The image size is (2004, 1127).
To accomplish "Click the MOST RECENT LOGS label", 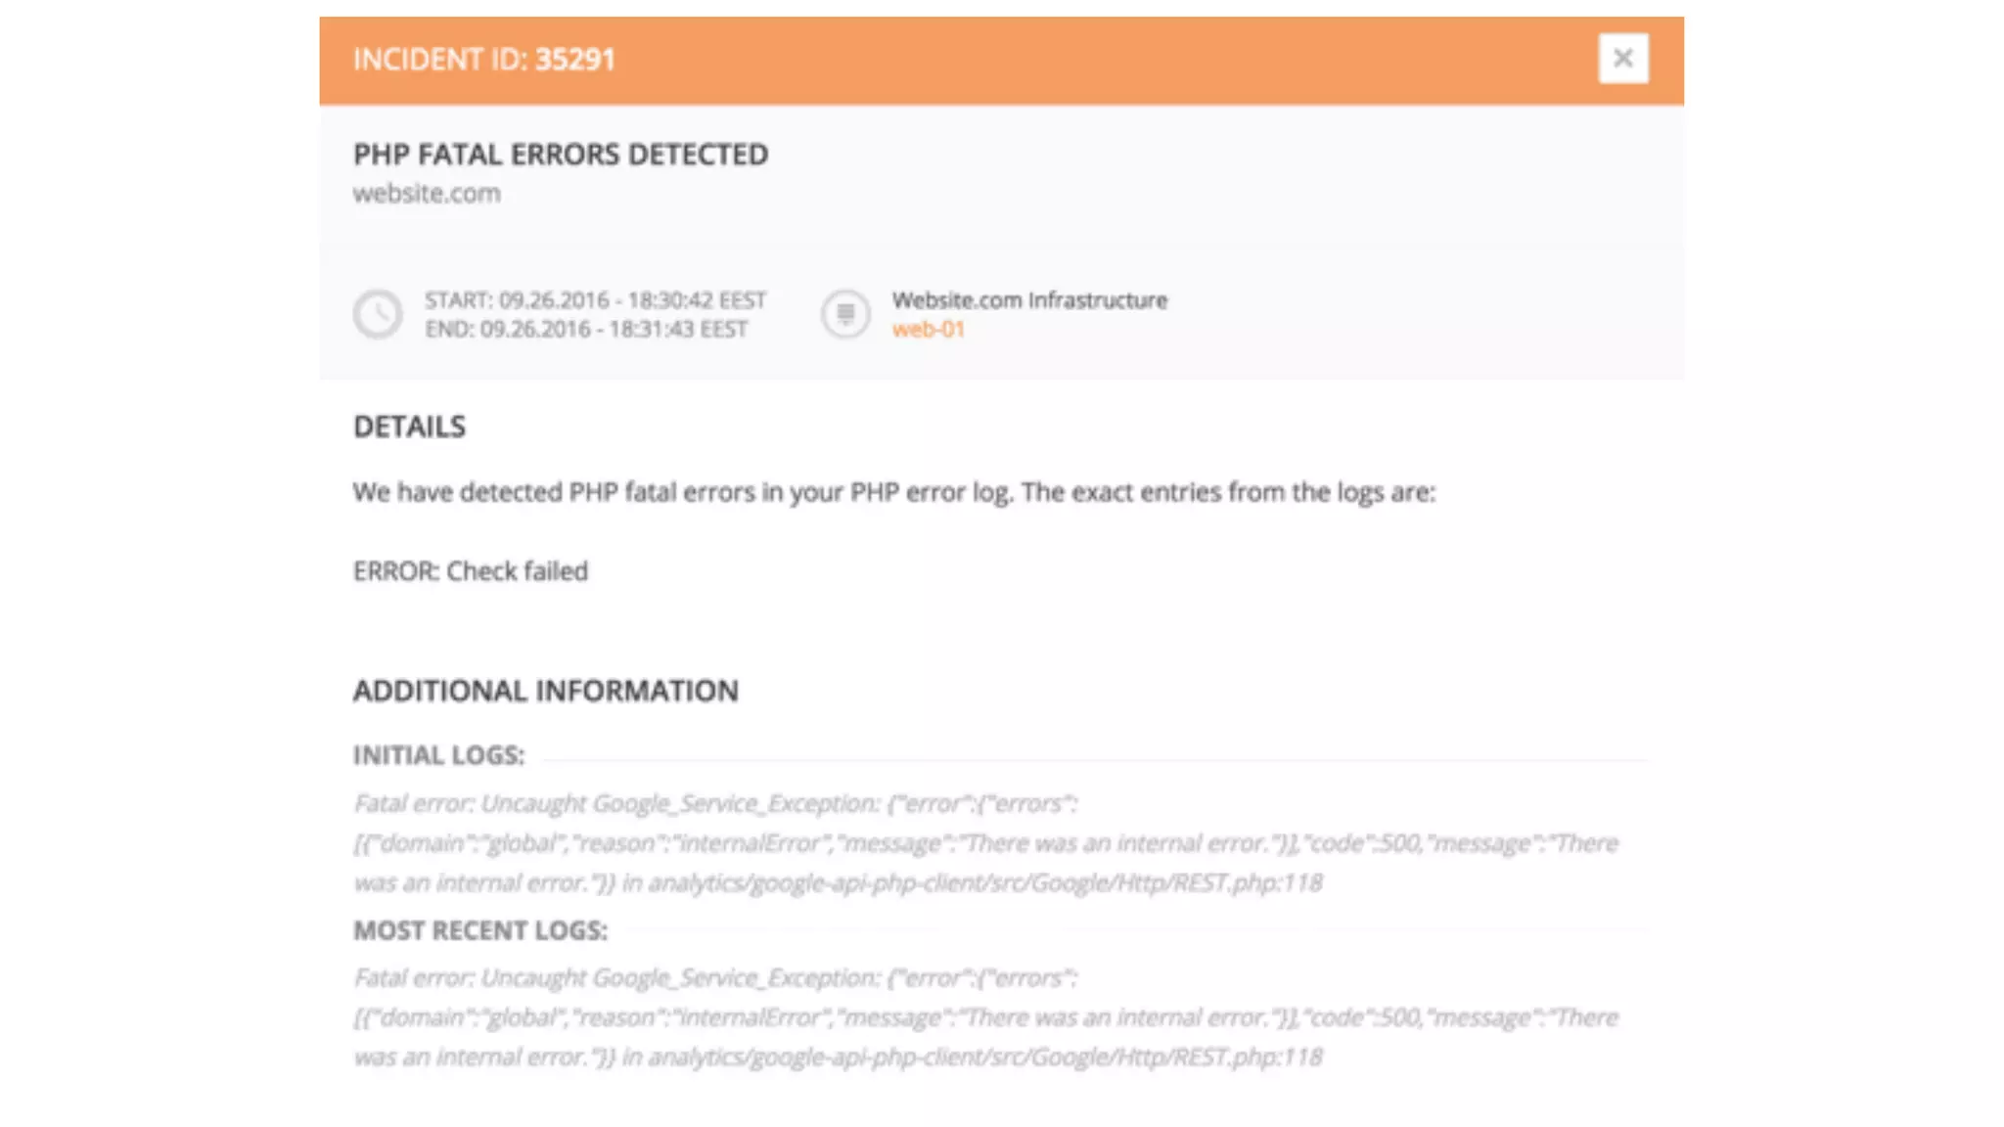I will point(480,930).
